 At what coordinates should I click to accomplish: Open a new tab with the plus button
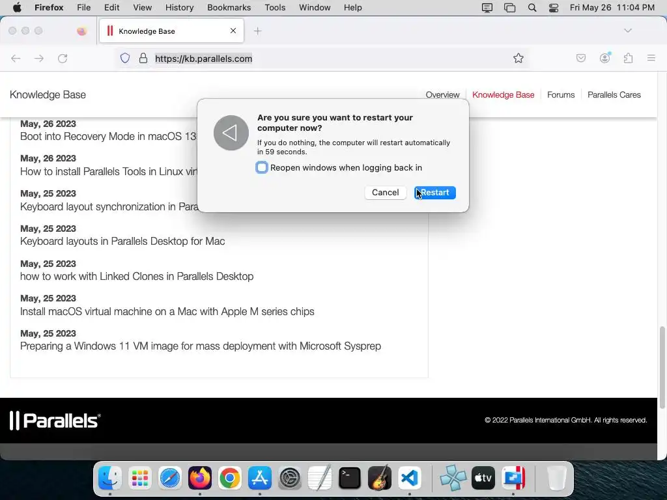258,31
